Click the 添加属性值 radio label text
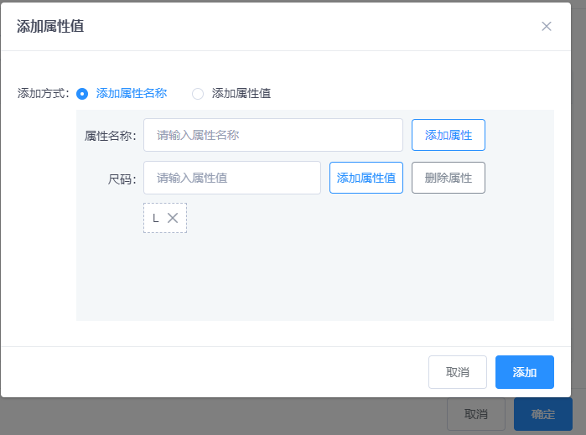This screenshot has height=435, width=586. [241, 94]
